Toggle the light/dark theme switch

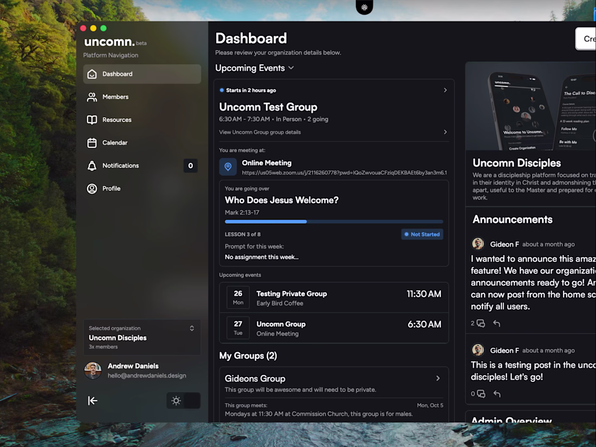pyautogui.click(x=183, y=400)
